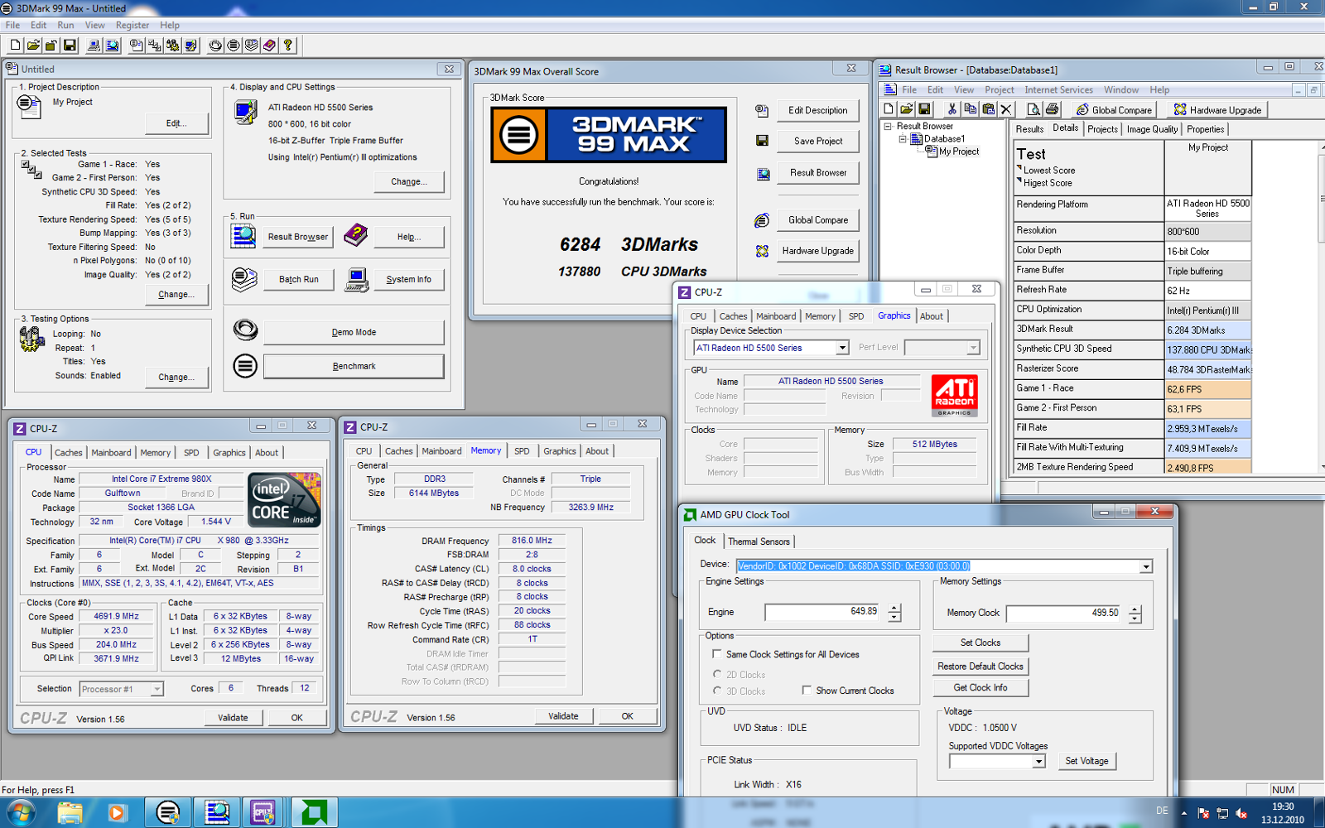This screenshot has height=828, width=1325.
Task: Click the Batch Run stacked-pages toolbar icon
Action: pyautogui.click(x=252, y=46)
